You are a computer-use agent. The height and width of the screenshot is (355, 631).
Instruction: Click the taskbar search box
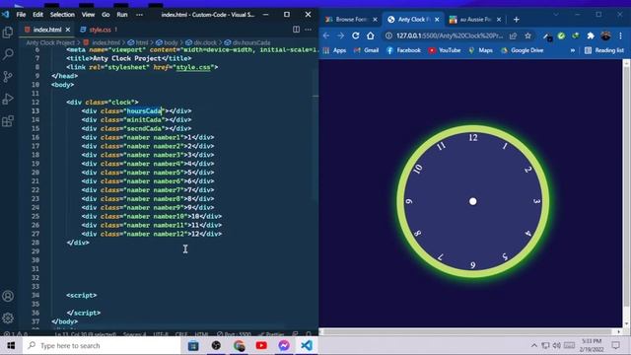(x=102, y=346)
